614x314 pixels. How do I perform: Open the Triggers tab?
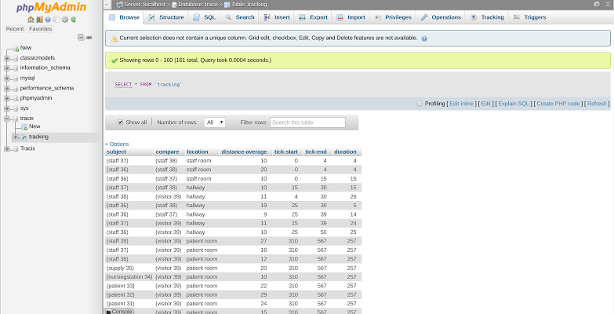tap(529, 17)
